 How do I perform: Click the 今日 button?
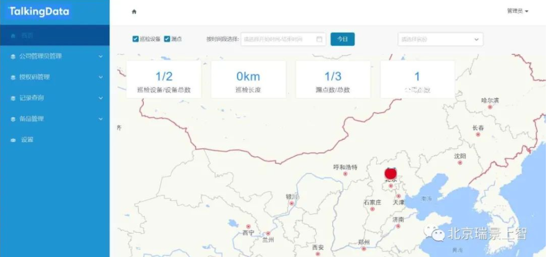pos(342,39)
